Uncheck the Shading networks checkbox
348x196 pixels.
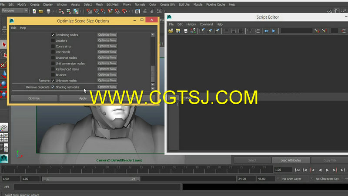53,87
